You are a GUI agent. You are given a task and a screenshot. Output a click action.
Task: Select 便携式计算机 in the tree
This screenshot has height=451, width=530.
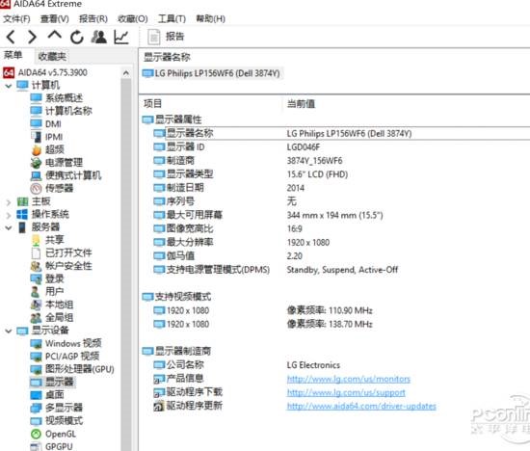coord(66,175)
